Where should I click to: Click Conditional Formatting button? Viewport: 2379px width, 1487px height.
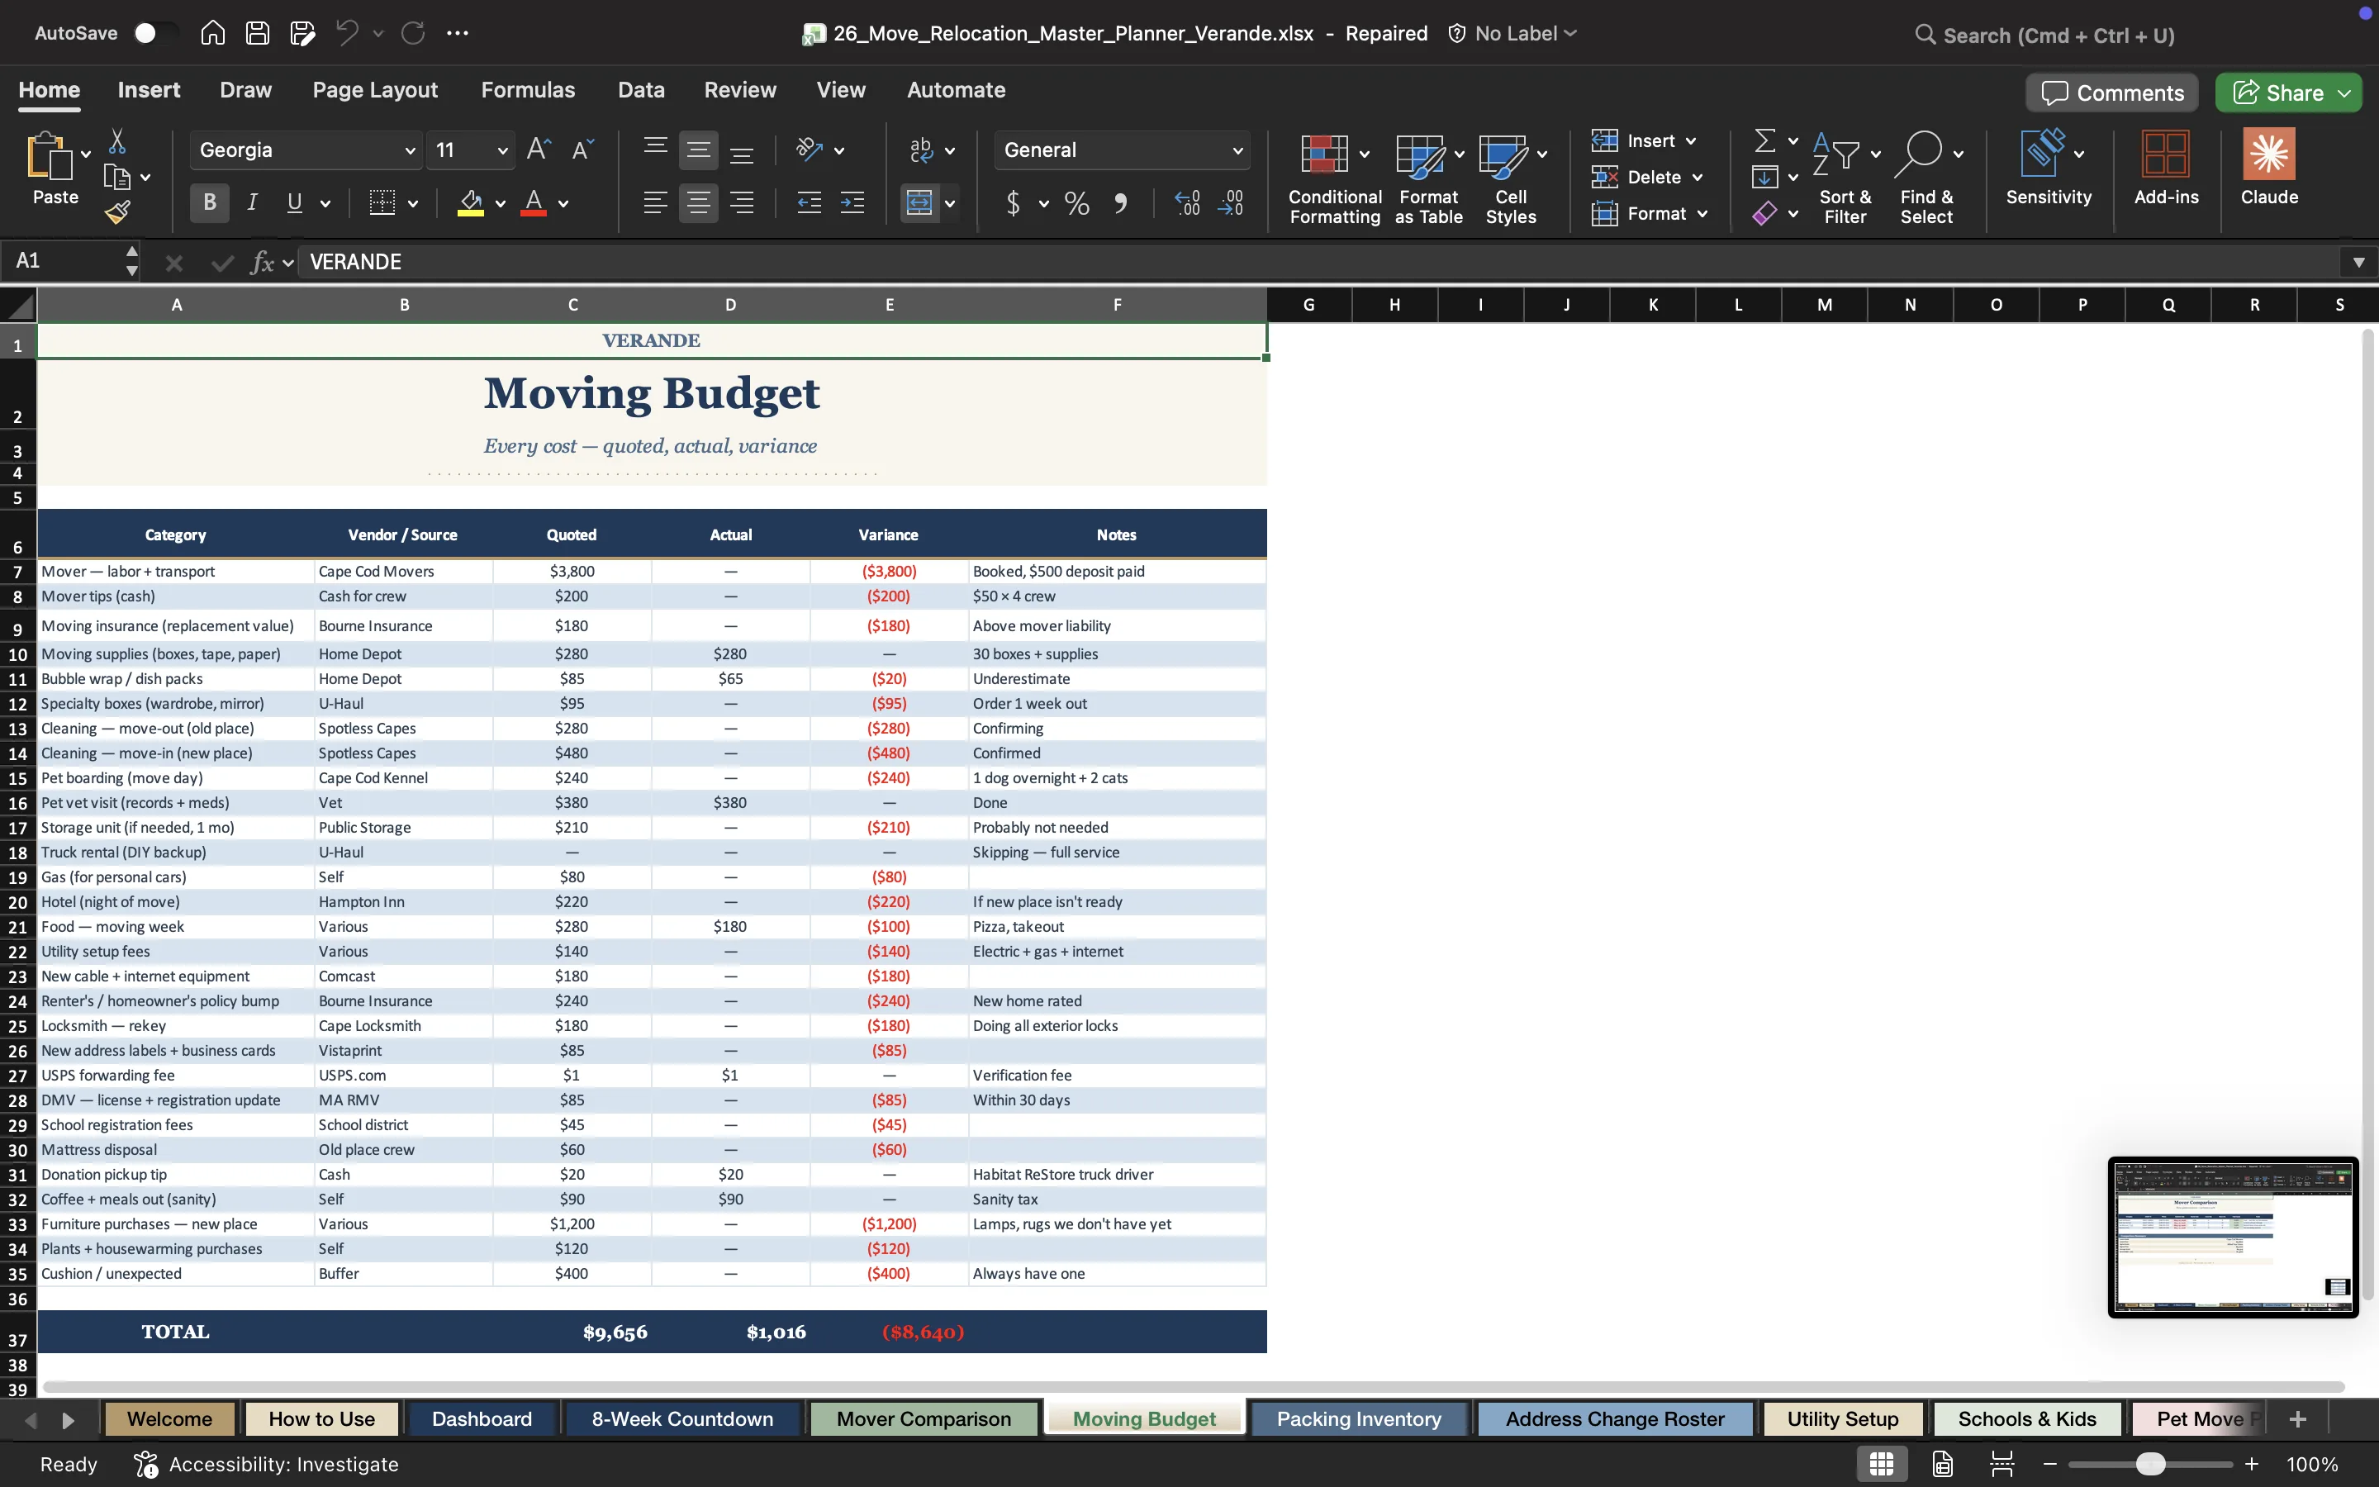tap(1334, 179)
